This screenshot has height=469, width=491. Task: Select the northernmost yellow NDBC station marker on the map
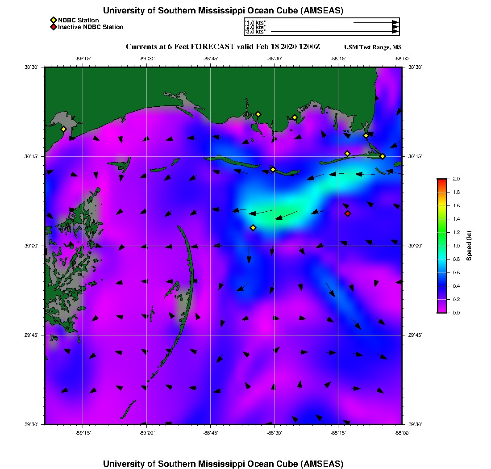coord(258,114)
